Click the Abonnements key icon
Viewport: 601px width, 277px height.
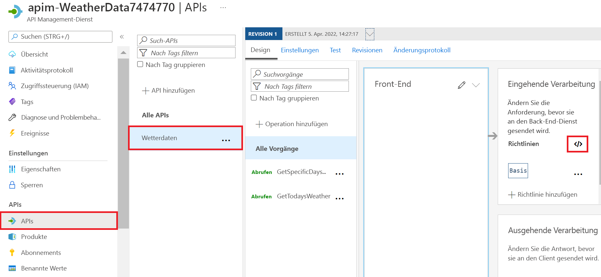tap(12, 253)
